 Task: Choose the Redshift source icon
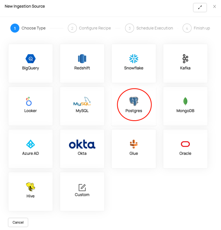(x=82, y=59)
